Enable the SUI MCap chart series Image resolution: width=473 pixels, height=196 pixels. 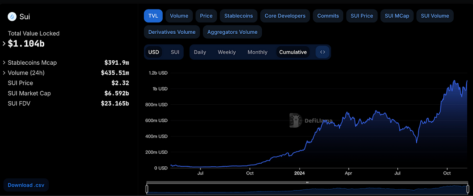click(397, 16)
